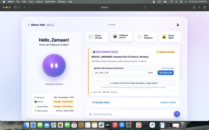Click the purple Alexa orb avatar
Viewport: 209px width, 130px height.
(54, 66)
